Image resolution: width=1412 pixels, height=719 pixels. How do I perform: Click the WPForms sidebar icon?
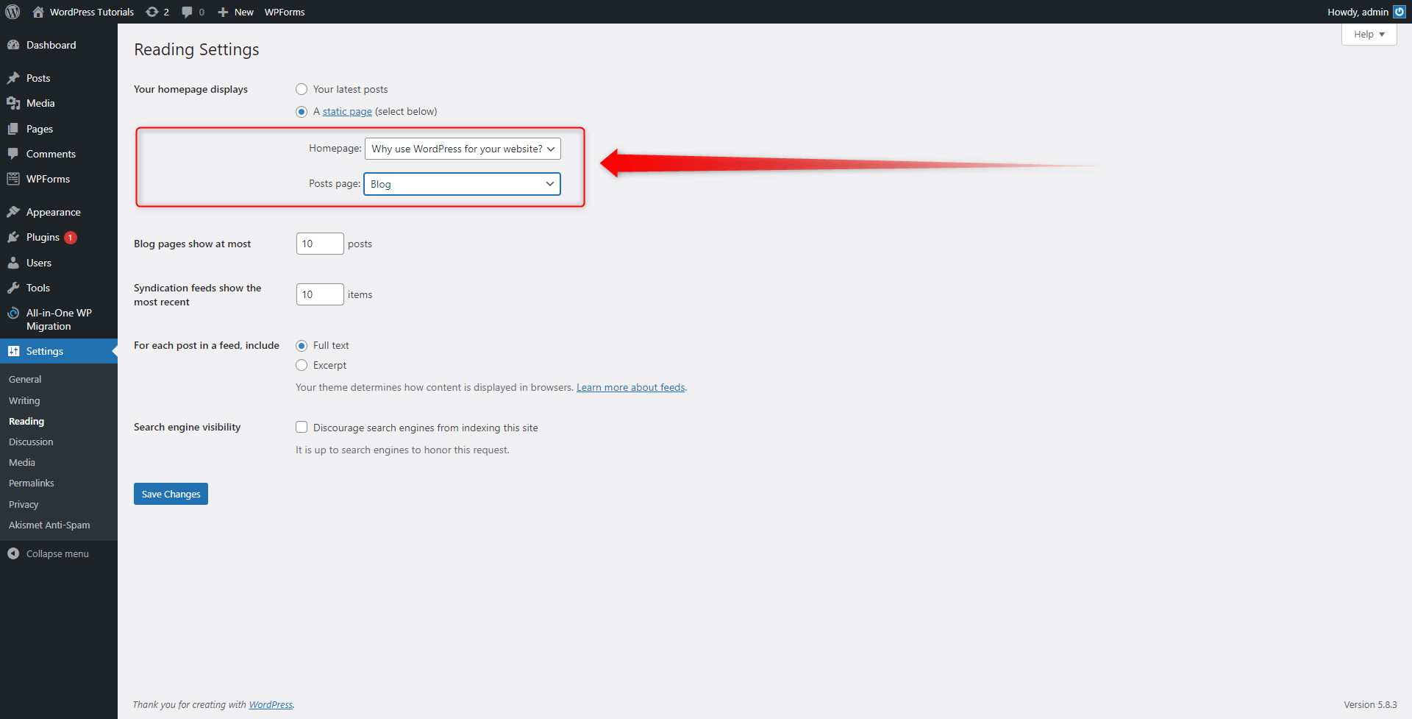[13, 179]
